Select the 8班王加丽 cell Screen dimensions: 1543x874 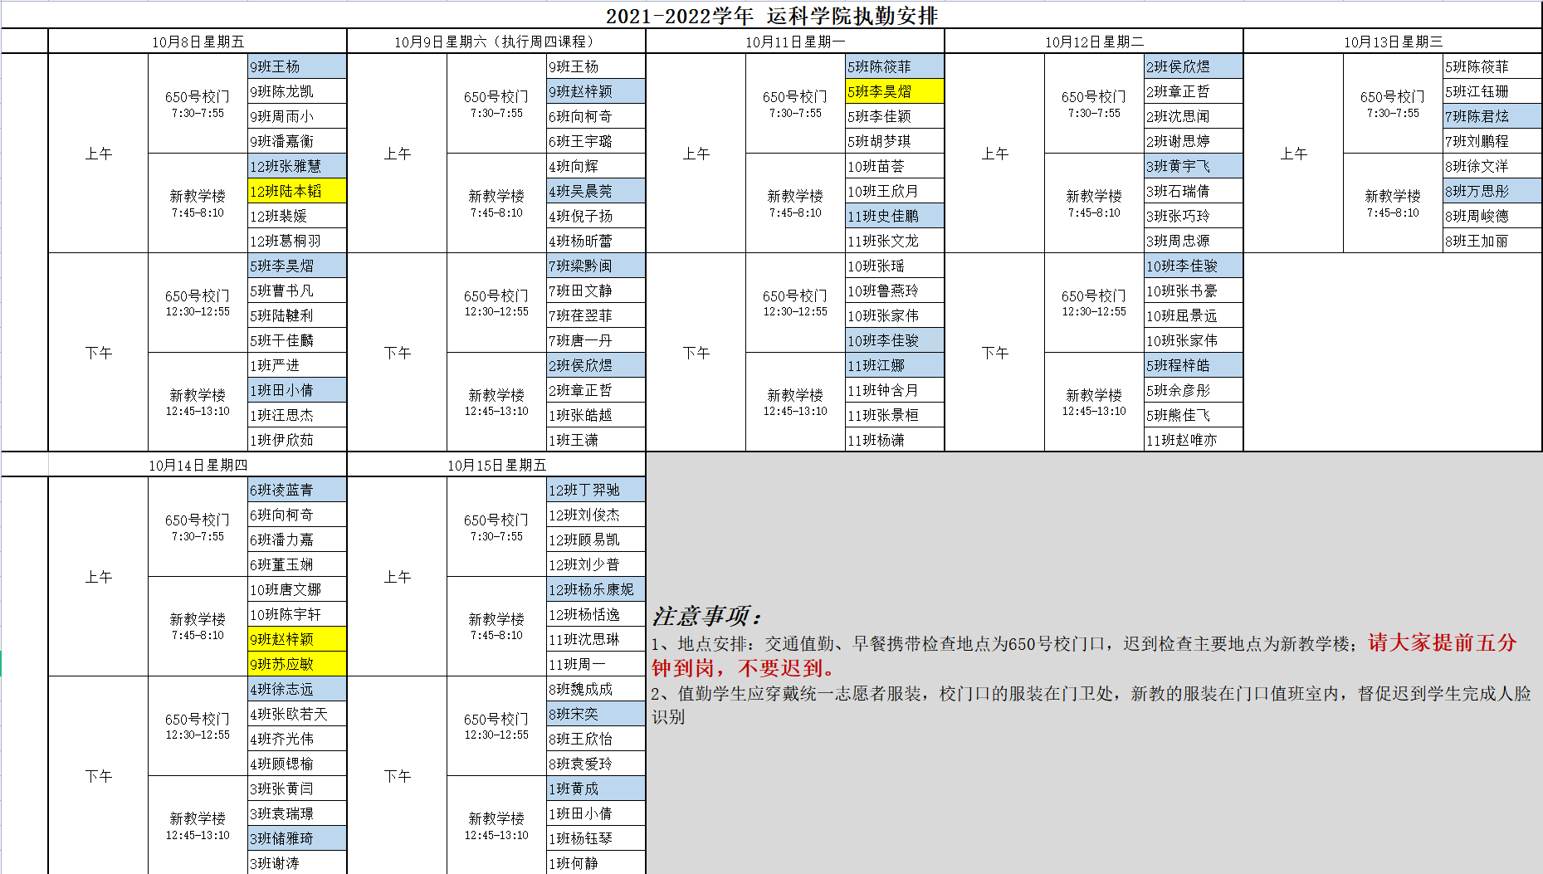click(1491, 241)
